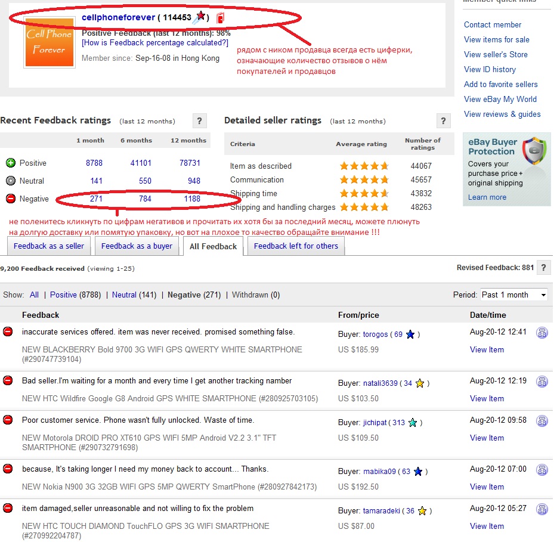Image resolution: width=560 pixels, height=542 pixels.
Task: Open View eBay My World link
Action: pyautogui.click(x=500, y=100)
